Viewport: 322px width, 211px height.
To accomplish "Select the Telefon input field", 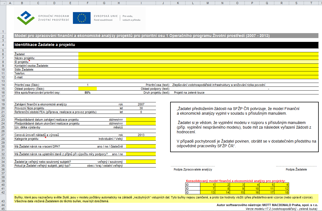I will (198, 73).
